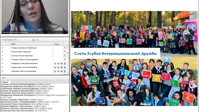Screen dimensions: 199x112
Task: Click the participants list scroll up arrow
Action: [x=68, y=47]
